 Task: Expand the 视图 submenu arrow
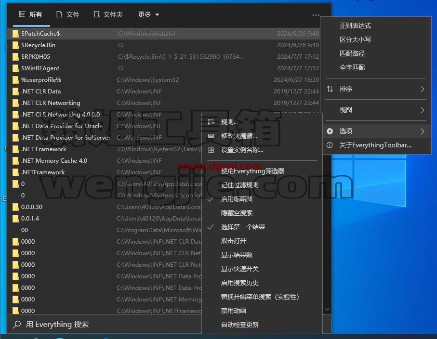(x=423, y=110)
